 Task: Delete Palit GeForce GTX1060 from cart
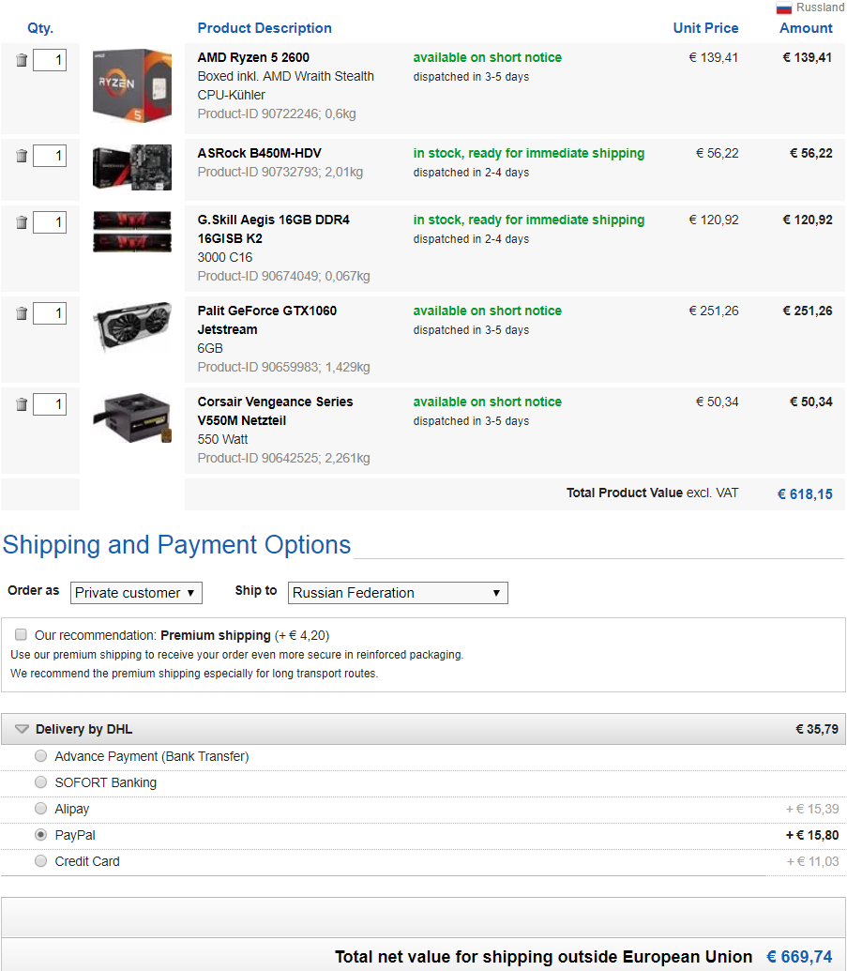pos(22,313)
